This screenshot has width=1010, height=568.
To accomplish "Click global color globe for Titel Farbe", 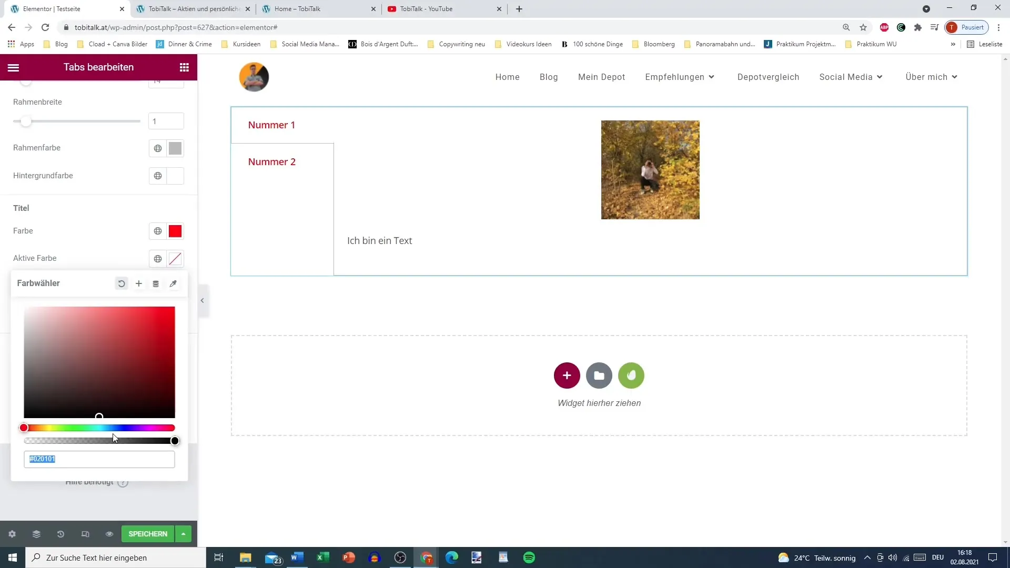I will pyautogui.click(x=158, y=231).
